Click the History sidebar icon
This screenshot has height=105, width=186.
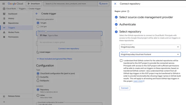click(4, 18)
